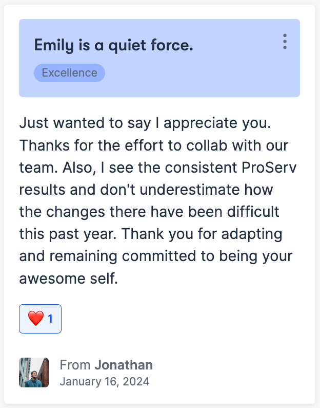Click the reaction count number 1
Screen dimensions: 320x408
(50, 319)
